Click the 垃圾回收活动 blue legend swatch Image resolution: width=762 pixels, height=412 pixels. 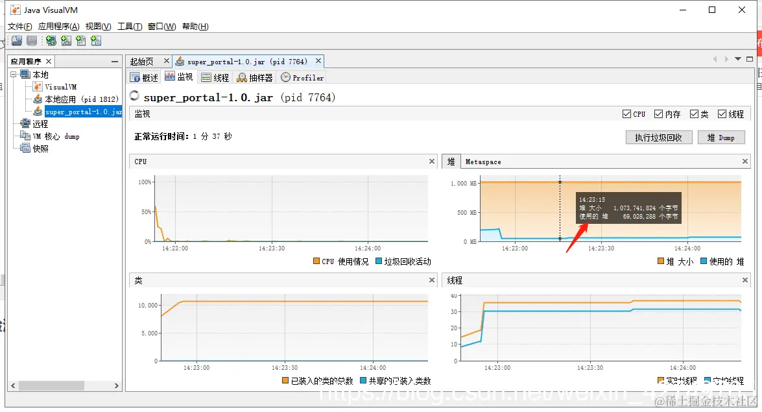click(379, 261)
